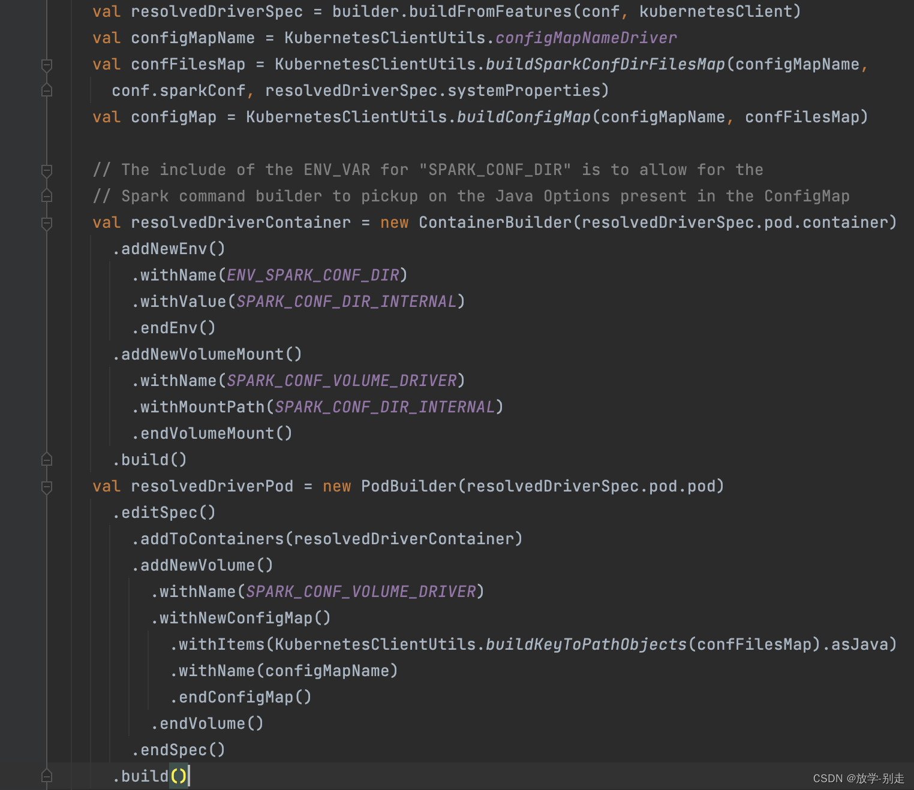Click buildFromFeatures method call
Viewport: 914px width, 790px height.
490,11
